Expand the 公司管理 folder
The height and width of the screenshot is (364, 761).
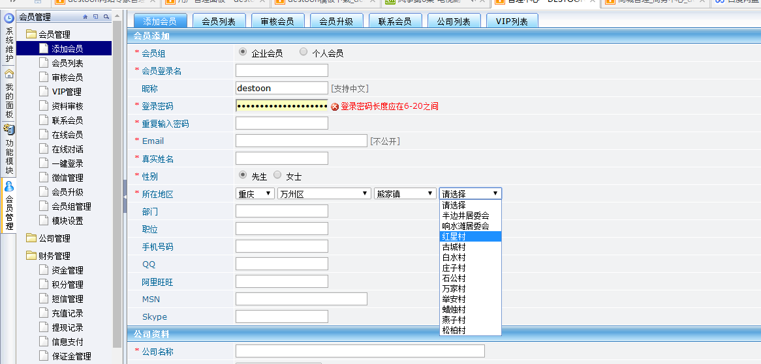pos(54,238)
